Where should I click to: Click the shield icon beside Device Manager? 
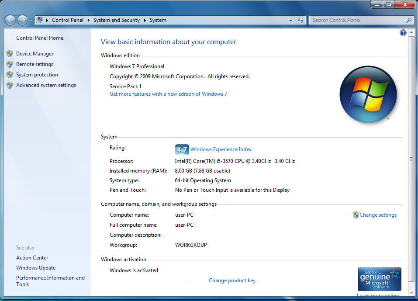10,54
